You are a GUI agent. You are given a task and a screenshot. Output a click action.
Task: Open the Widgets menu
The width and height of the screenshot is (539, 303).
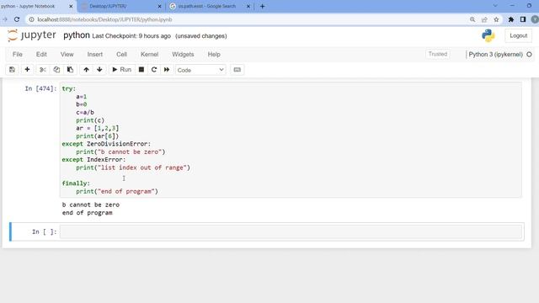pyautogui.click(x=183, y=54)
